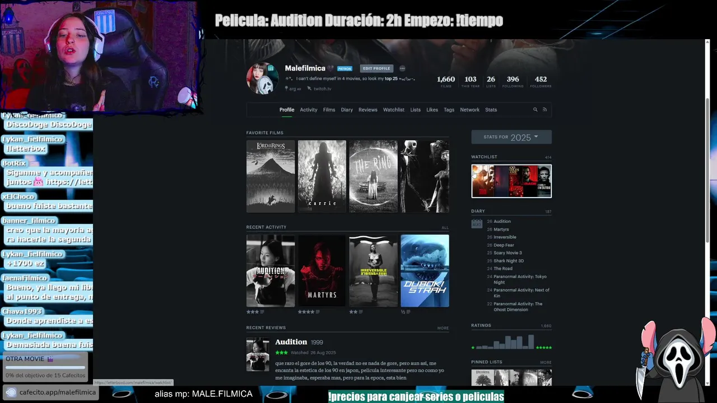Switch to the Activity tab

tap(309, 110)
